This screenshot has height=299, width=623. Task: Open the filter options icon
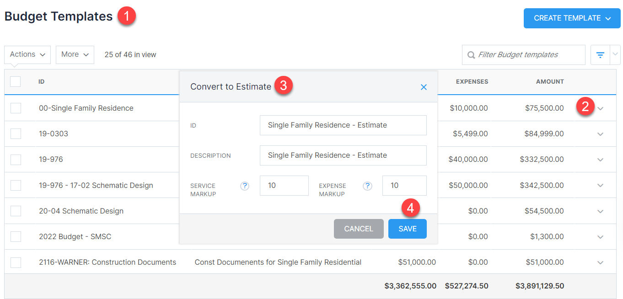[x=600, y=54]
